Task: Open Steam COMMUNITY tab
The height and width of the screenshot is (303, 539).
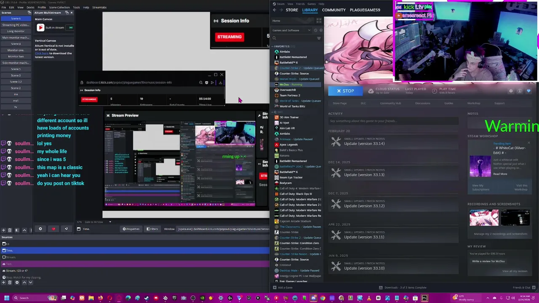Action: (x=334, y=10)
